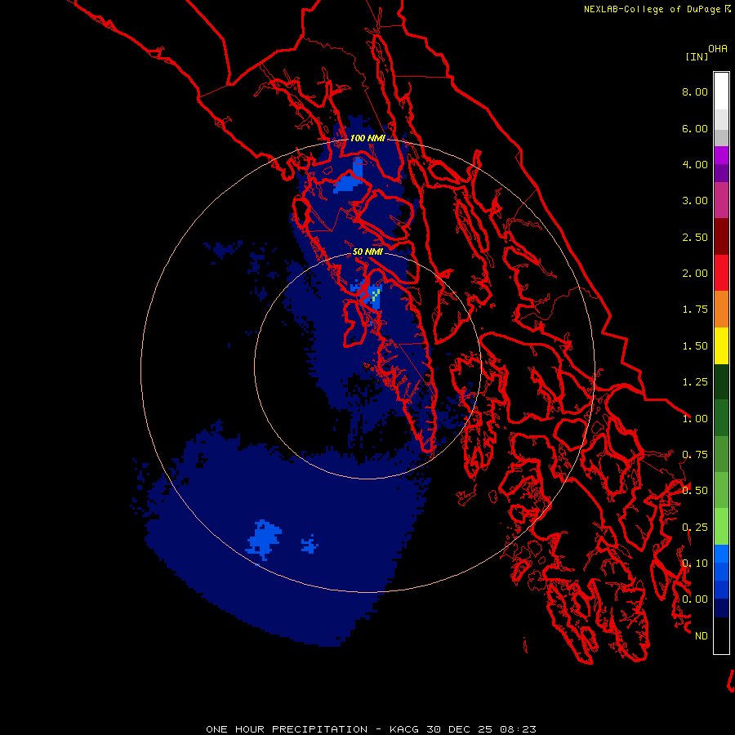
Task: Click the 3.00 legend value
Action: [x=695, y=201]
